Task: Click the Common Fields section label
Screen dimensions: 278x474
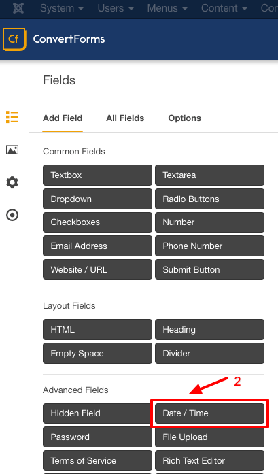Action: click(x=74, y=151)
